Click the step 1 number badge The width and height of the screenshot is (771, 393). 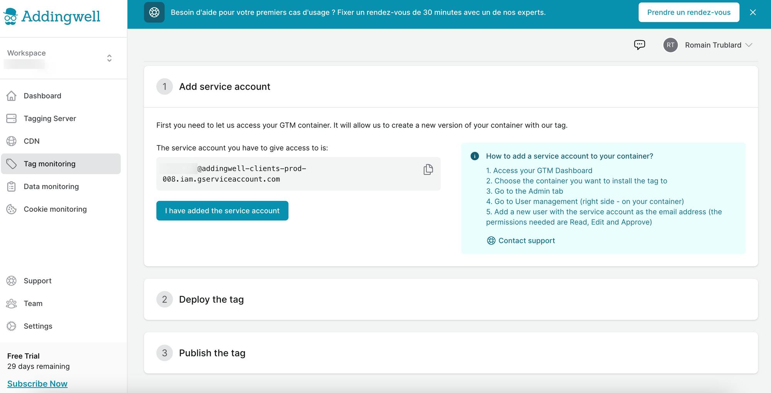pyautogui.click(x=165, y=87)
